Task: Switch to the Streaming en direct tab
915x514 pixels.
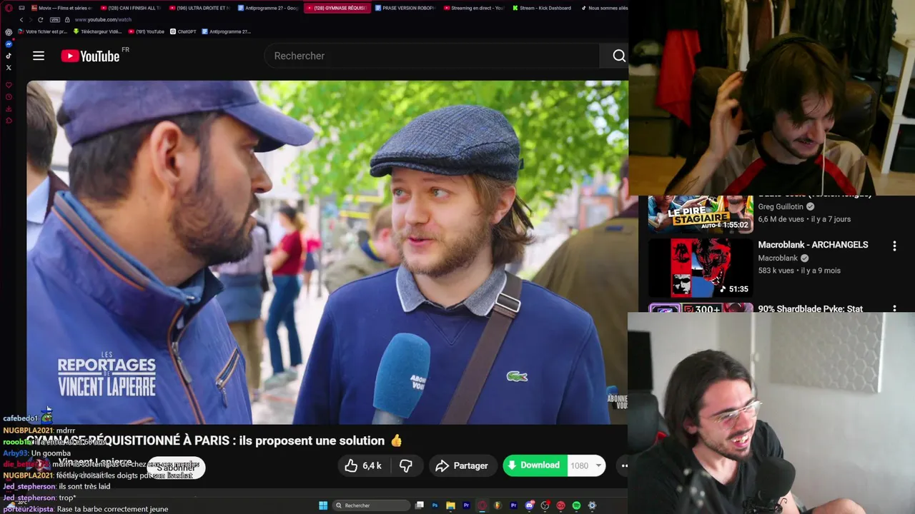Action: (x=473, y=8)
